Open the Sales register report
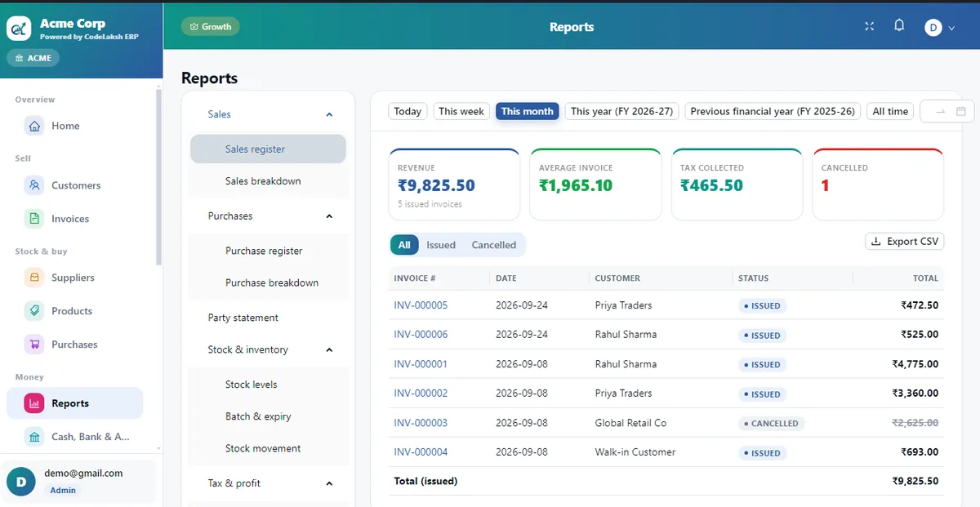980x507 pixels. [268, 149]
